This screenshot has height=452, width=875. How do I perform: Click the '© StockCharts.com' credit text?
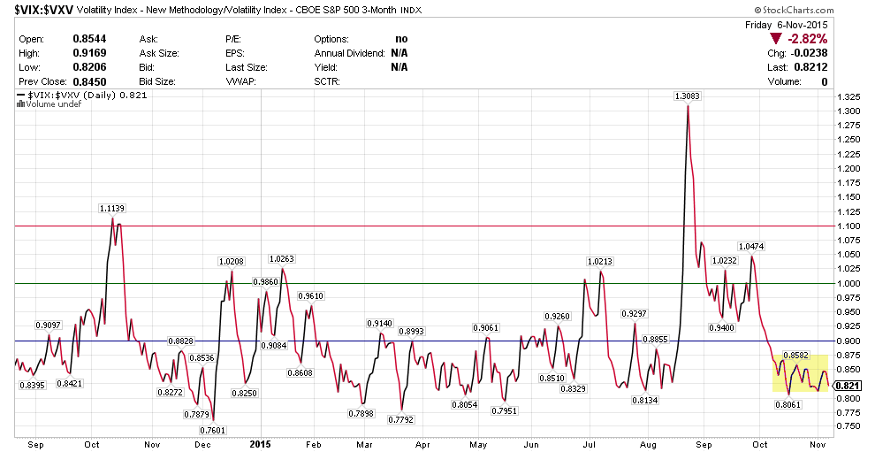pos(794,10)
